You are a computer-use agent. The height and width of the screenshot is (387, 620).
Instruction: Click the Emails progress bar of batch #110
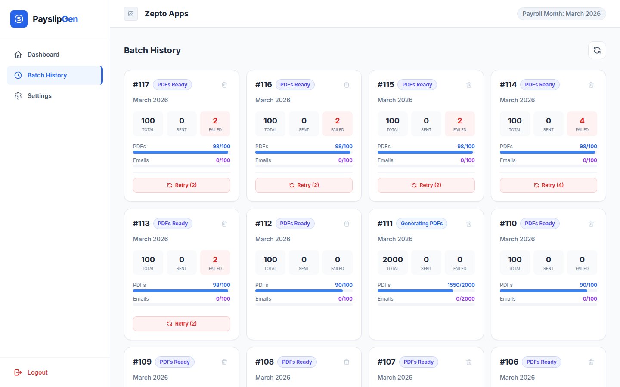point(549,304)
